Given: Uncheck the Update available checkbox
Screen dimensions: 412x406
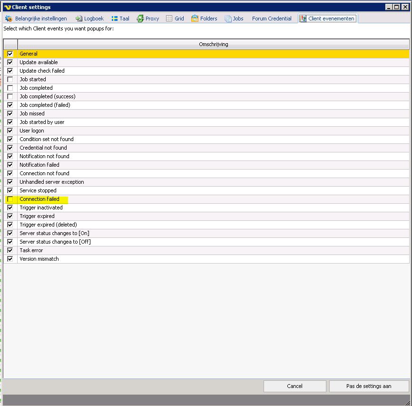Looking at the screenshot, I should pos(10,62).
